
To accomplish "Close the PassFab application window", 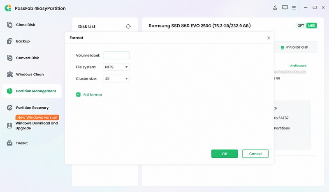I will point(323,7).
